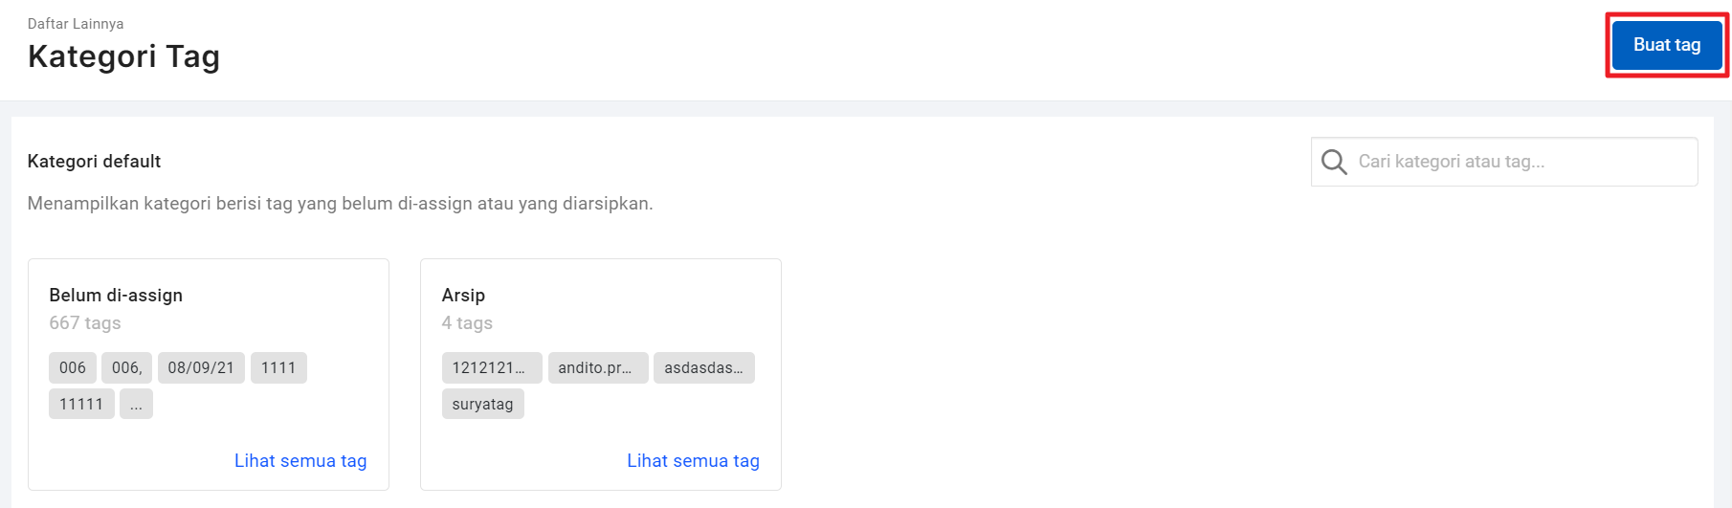Select the 1111 tag chip

tap(278, 368)
